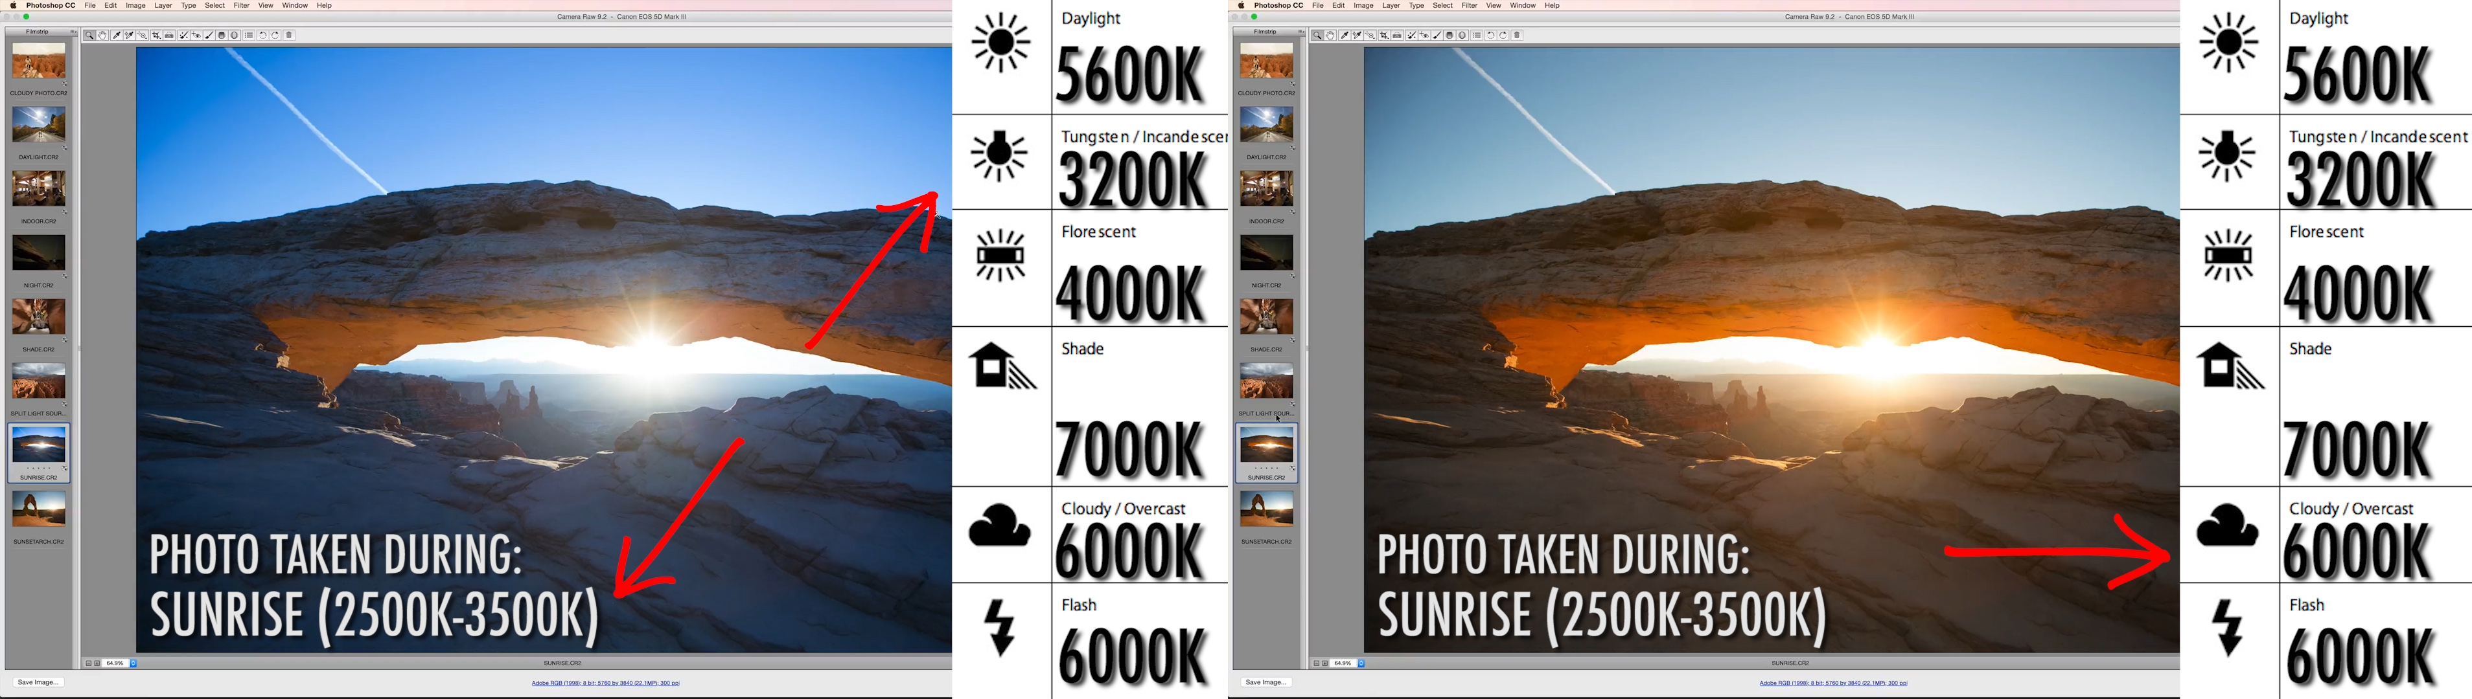
Task: Pick Adjustment Brush in right window toolbar
Action: (1438, 36)
